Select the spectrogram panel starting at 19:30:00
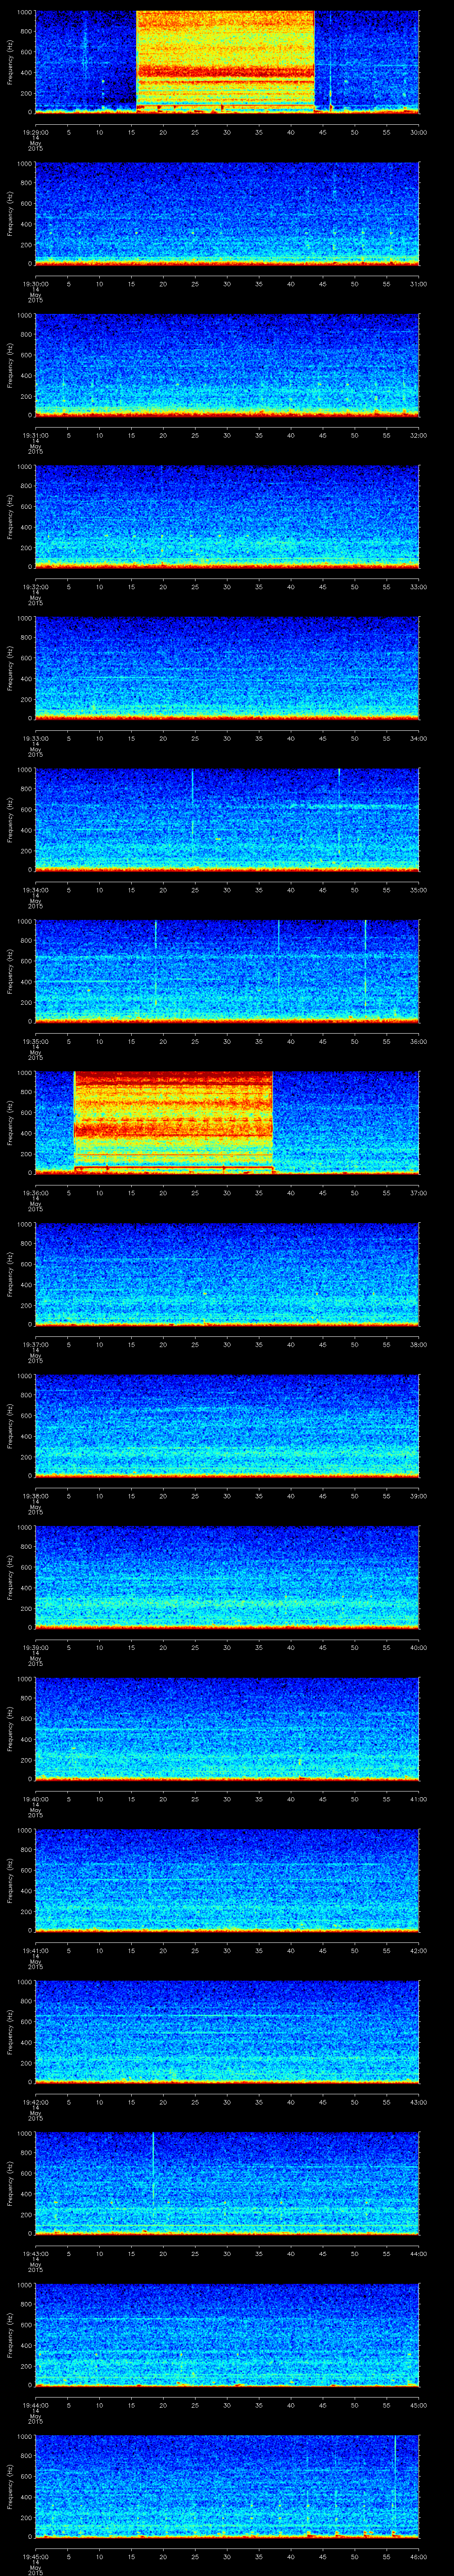Viewport: 454px width, 2576px height. tap(227, 213)
